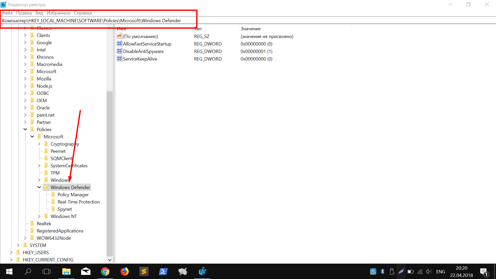Collapse the Windows Defender tree node
This screenshot has width=496, height=279.
pyautogui.click(x=39, y=187)
